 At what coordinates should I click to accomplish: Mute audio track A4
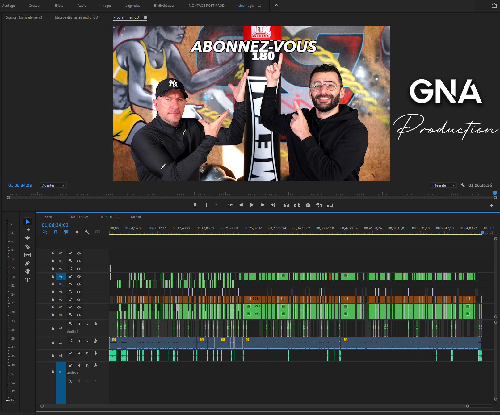[x=78, y=365]
